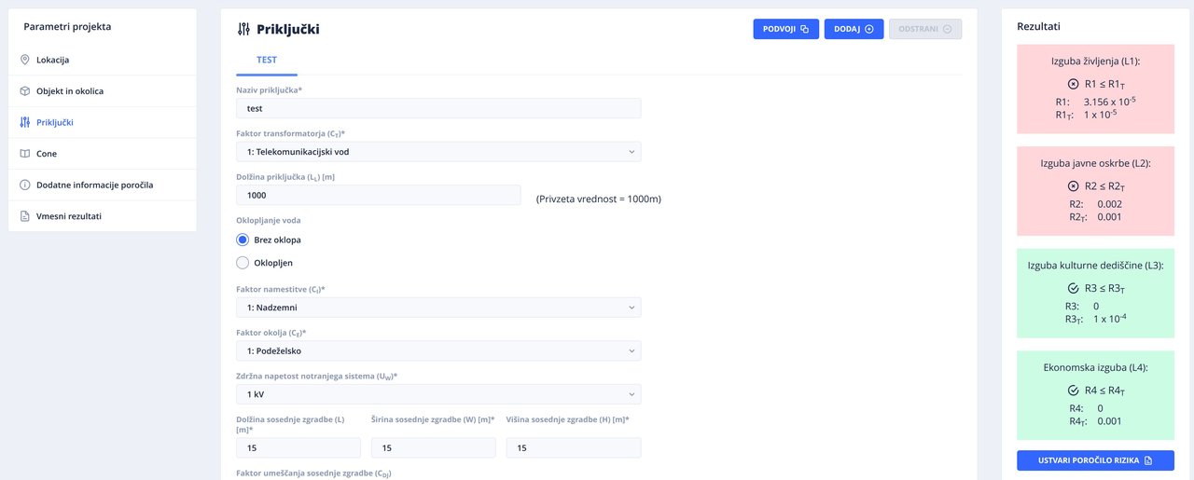Expand the Faktor namestitve dropdown
1194x480 pixels.
point(438,307)
